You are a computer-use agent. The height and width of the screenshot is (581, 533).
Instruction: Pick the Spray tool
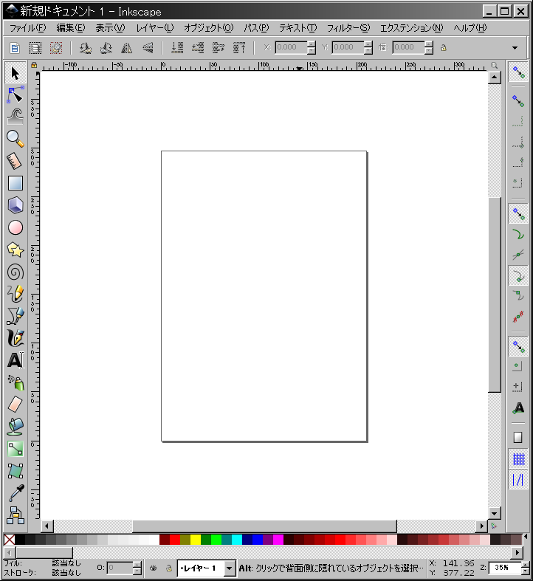16,382
